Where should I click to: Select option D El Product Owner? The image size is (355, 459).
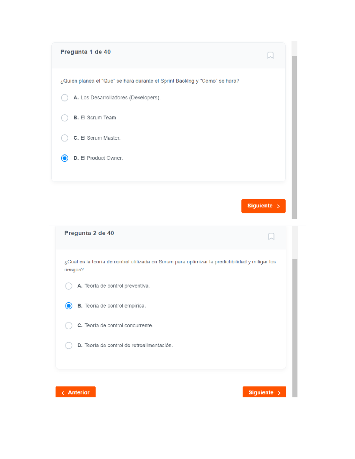coord(64,158)
